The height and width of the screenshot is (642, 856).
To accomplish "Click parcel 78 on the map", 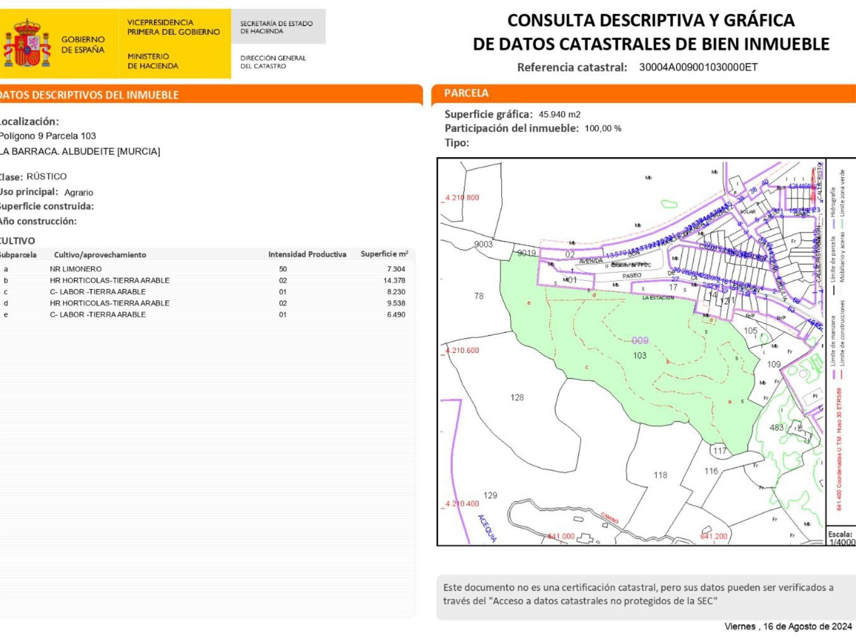I will [479, 296].
